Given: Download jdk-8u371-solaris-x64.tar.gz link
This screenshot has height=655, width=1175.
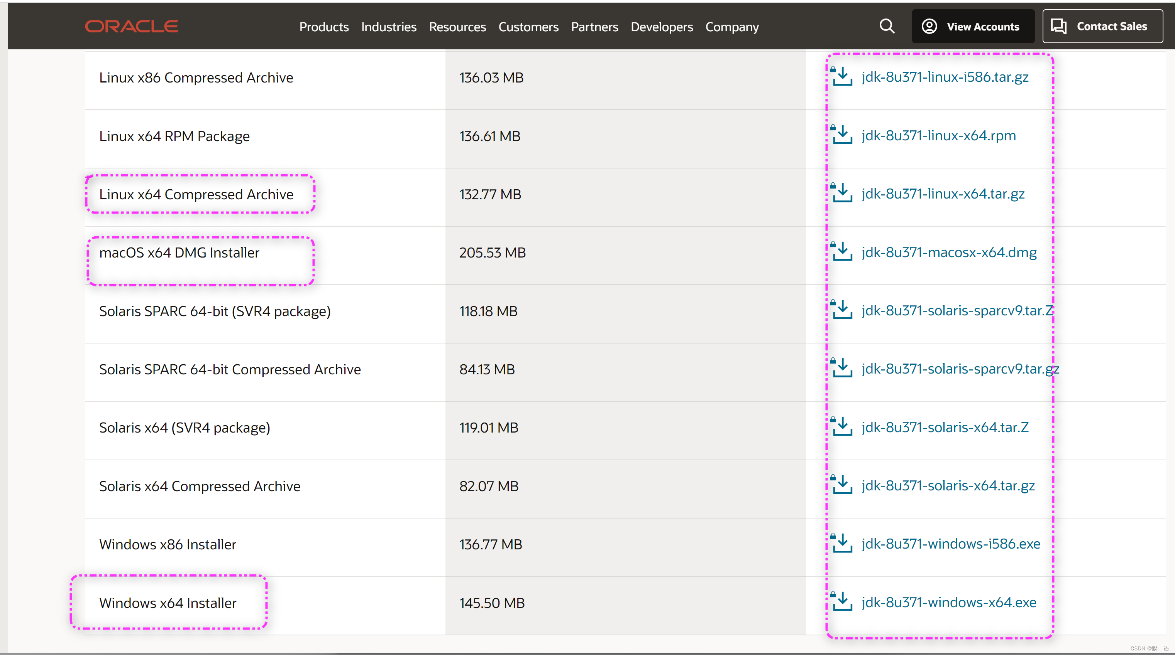Looking at the screenshot, I should click(x=948, y=485).
